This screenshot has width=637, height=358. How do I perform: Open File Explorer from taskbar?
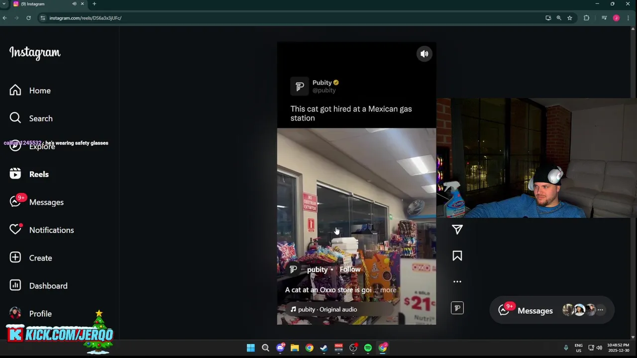tap(295, 348)
